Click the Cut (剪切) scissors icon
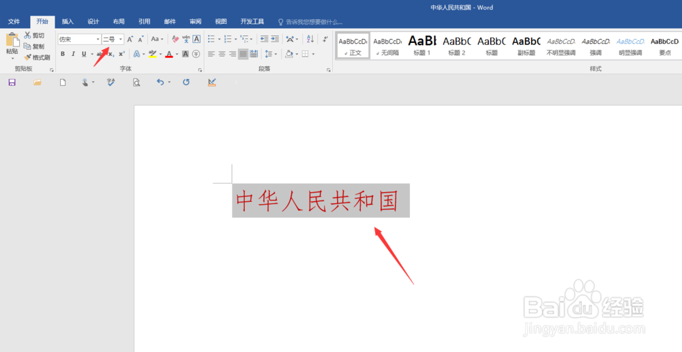682x352 pixels. 27,35
